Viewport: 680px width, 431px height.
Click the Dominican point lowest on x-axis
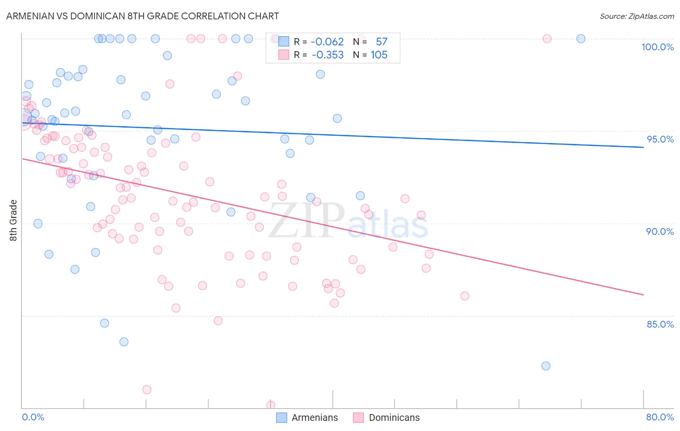point(271,405)
